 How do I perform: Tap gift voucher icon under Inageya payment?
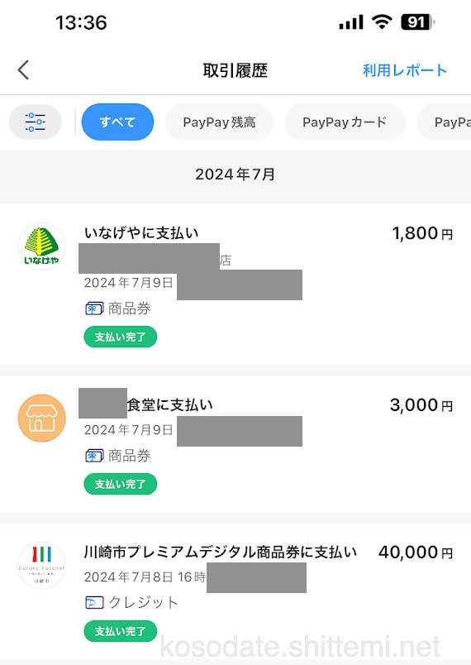pyautogui.click(x=94, y=309)
